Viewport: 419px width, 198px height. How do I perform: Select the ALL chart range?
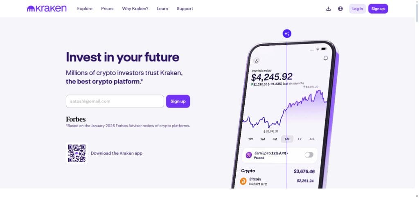[x=312, y=139]
